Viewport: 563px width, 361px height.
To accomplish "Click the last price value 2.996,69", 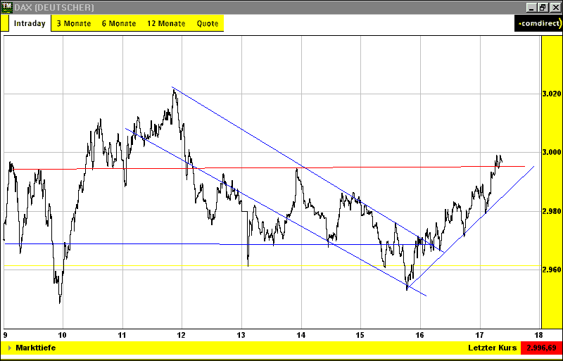I will 540,348.
